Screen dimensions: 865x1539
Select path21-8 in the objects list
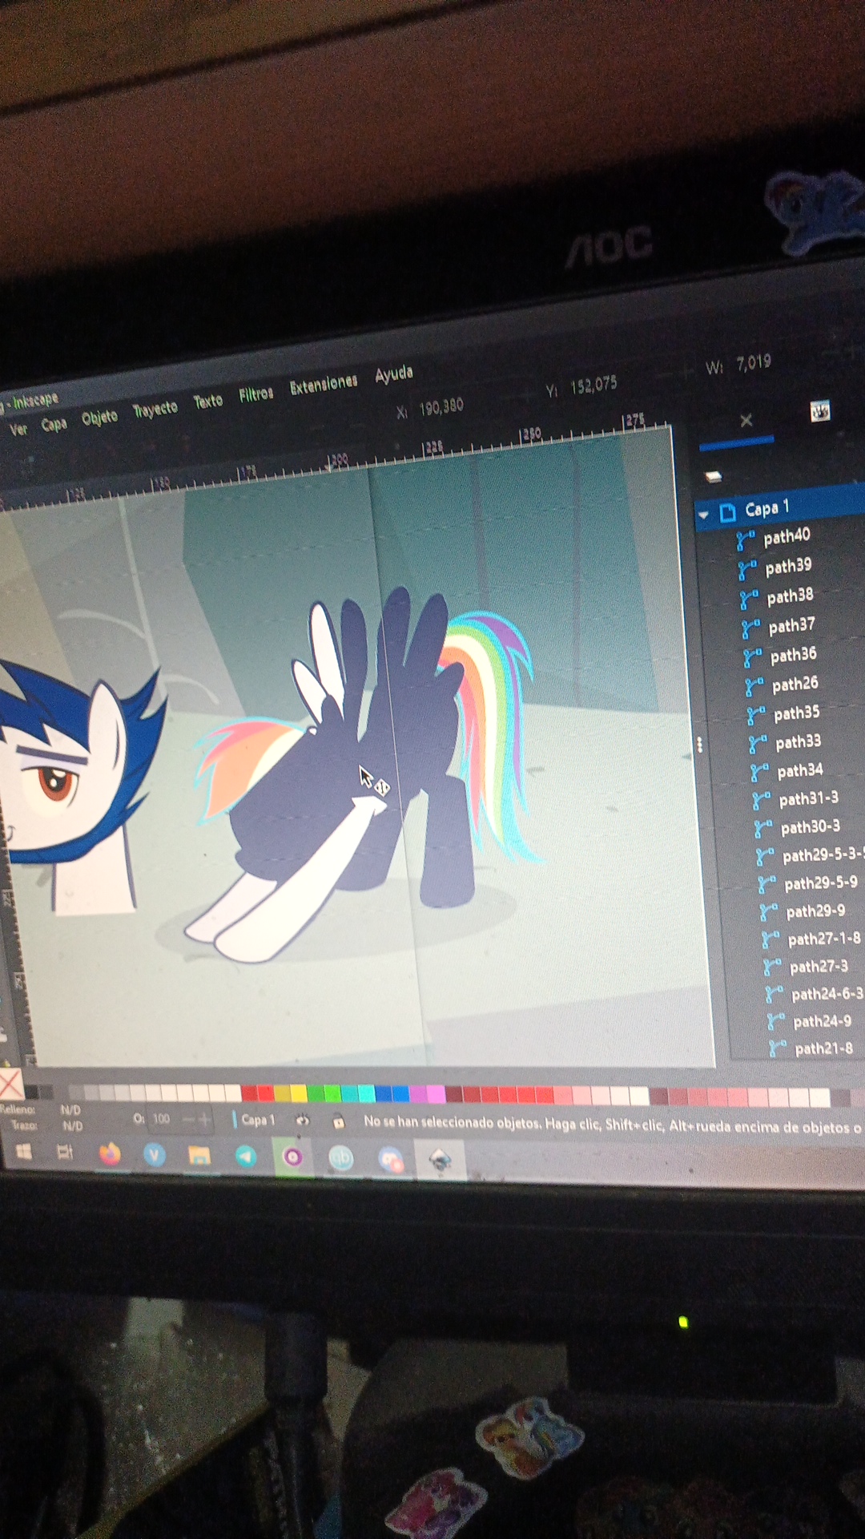823,1048
